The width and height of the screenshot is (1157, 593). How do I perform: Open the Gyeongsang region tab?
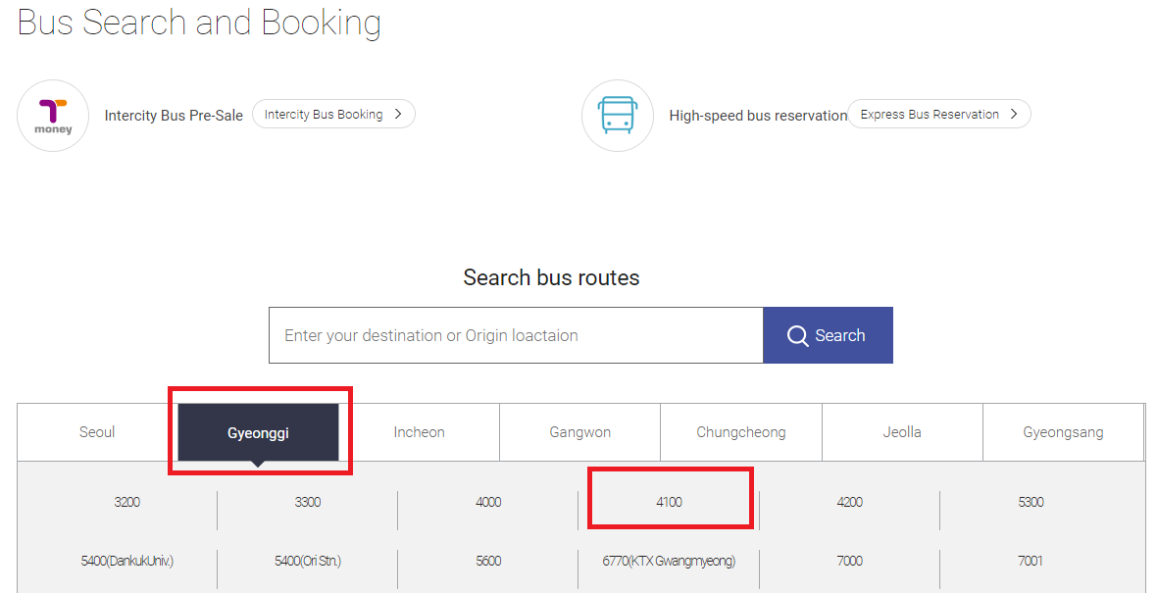1063,432
